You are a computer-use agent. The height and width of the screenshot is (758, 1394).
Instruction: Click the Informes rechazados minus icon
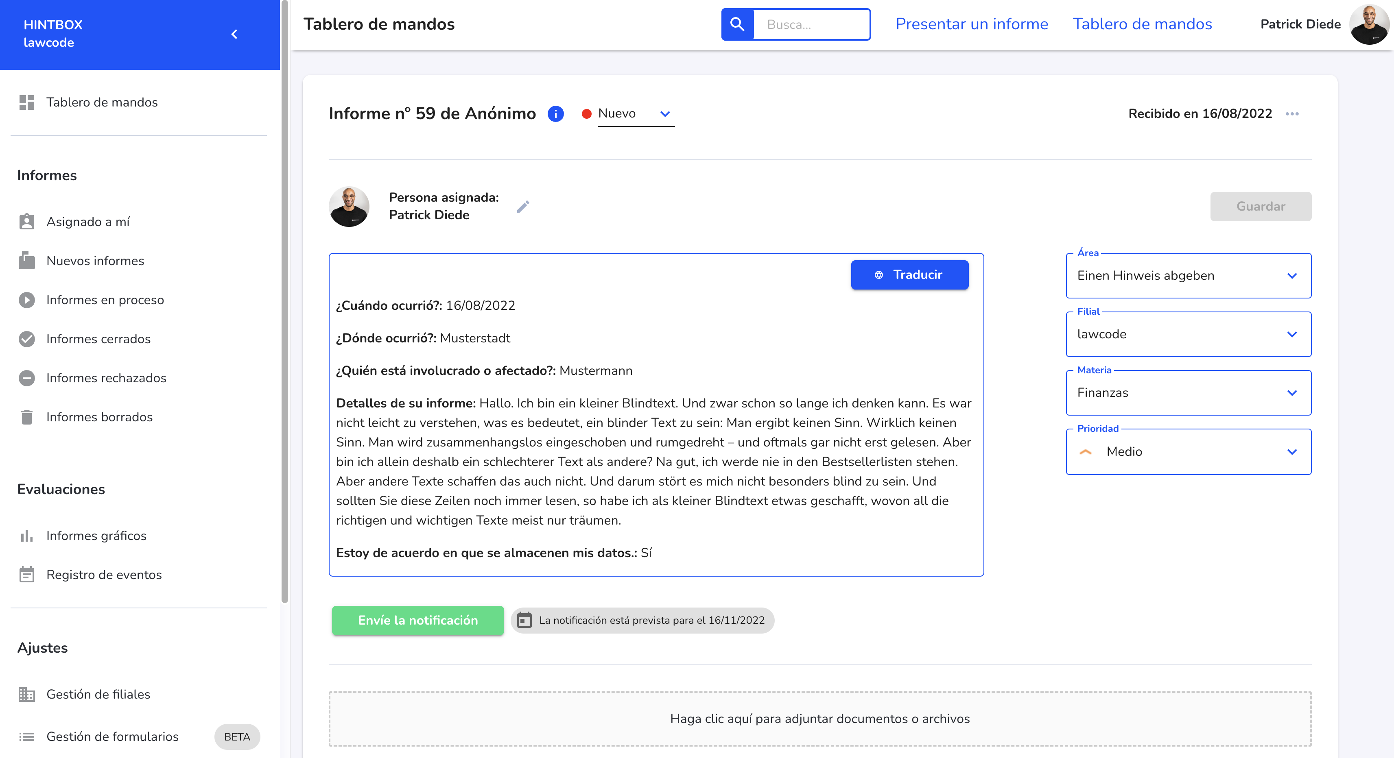click(x=26, y=378)
